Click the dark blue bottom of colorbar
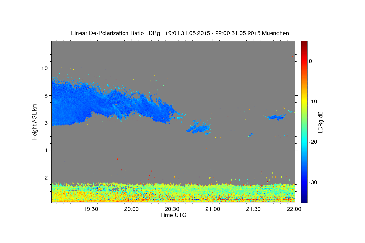Screen dimensions: 365x243 (x=304, y=199)
